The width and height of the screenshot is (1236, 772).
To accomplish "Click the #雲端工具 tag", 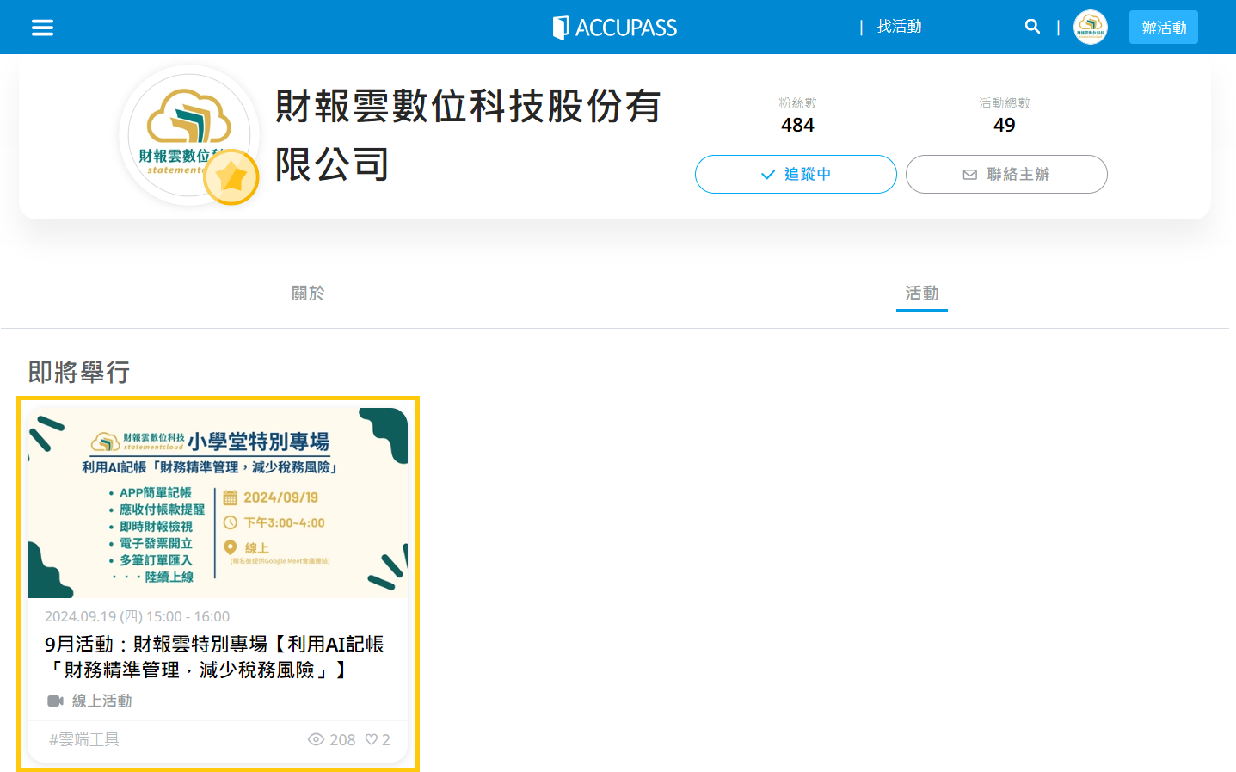I will tap(84, 739).
